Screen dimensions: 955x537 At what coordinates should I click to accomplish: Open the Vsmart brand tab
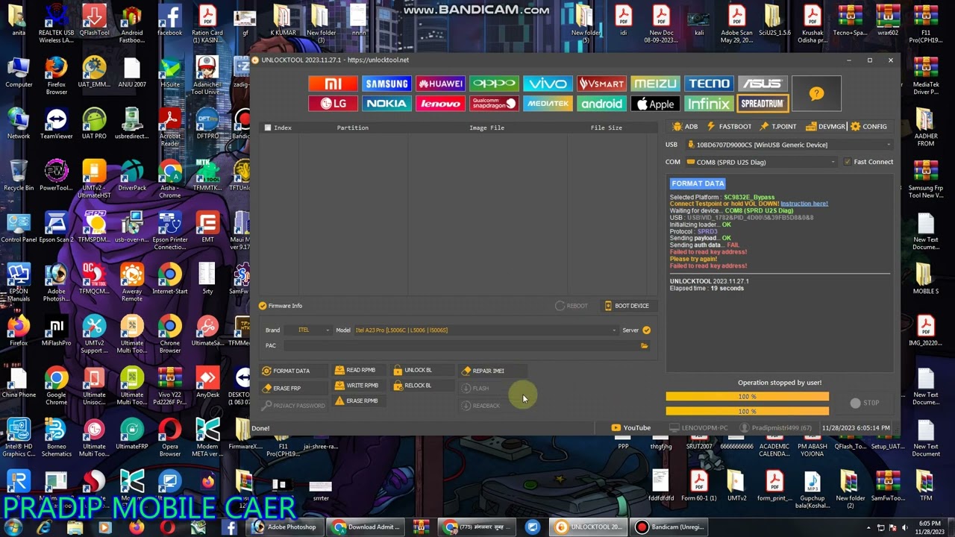click(x=601, y=84)
